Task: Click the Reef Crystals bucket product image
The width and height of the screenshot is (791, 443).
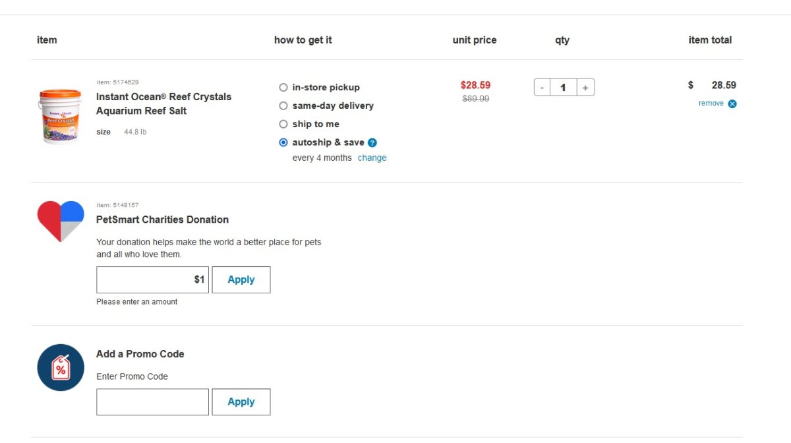Action: point(59,116)
